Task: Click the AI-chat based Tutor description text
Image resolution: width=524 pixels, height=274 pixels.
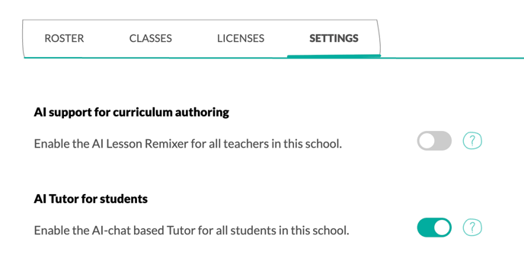Action: pyautogui.click(x=191, y=231)
